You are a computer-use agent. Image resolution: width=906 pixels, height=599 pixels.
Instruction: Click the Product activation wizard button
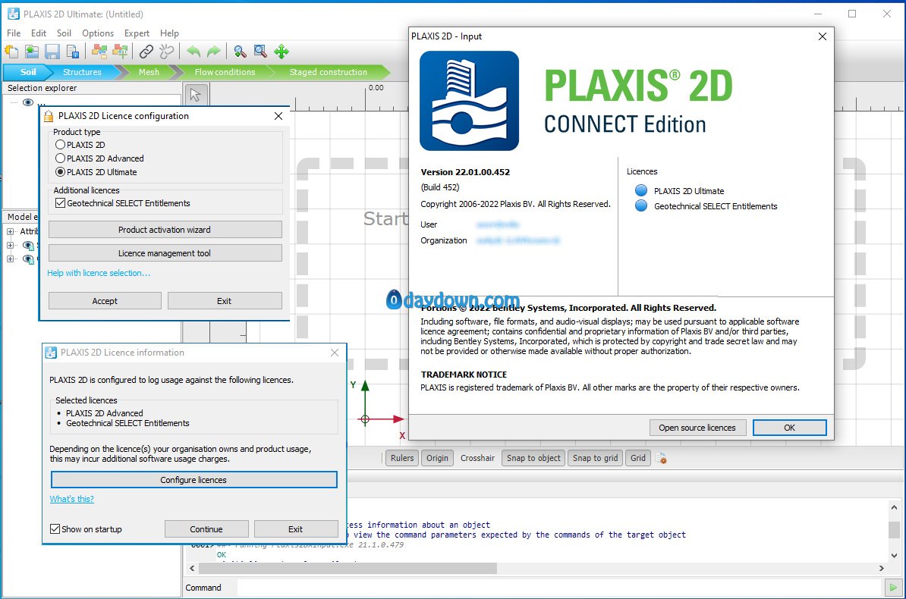click(165, 230)
